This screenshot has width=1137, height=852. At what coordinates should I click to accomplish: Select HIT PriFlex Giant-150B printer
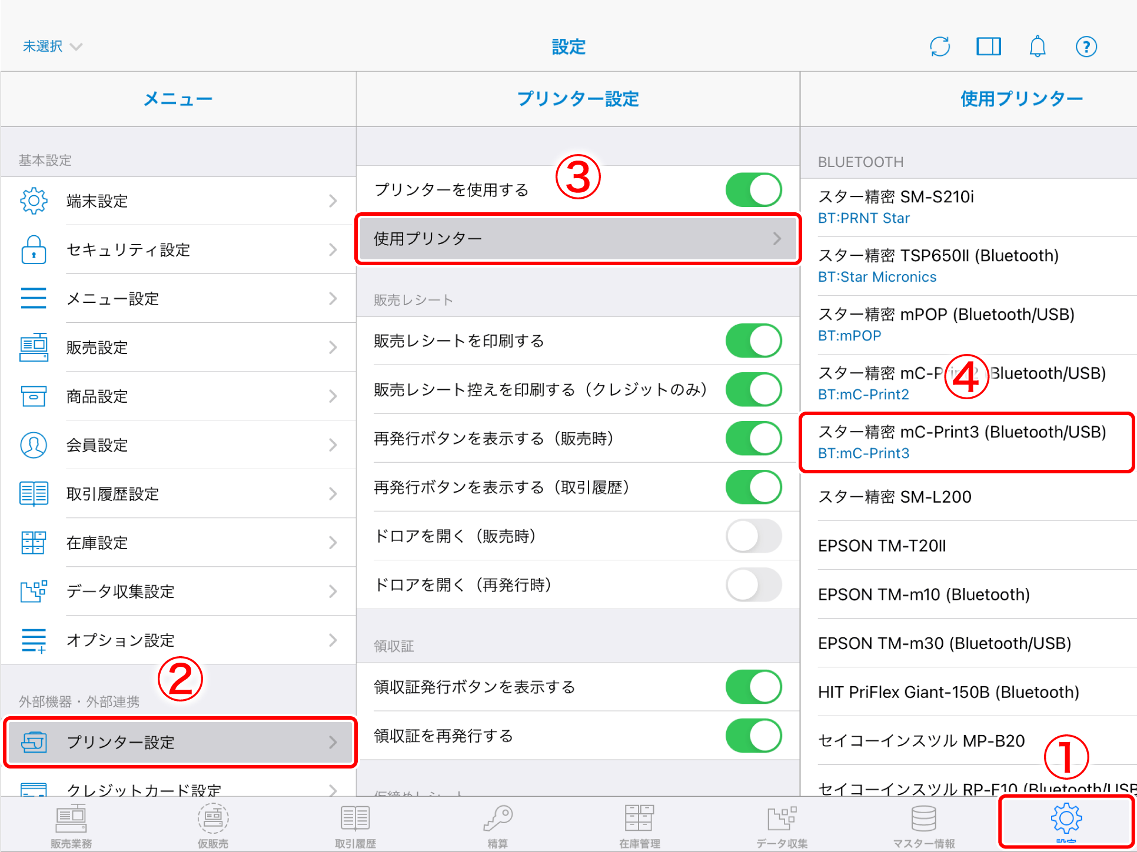(x=969, y=692)
